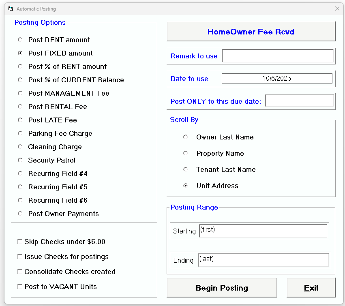This screenshot has height=306, width=345.
Task: Select Security Patrol posting option
Action: click(20, 160)
